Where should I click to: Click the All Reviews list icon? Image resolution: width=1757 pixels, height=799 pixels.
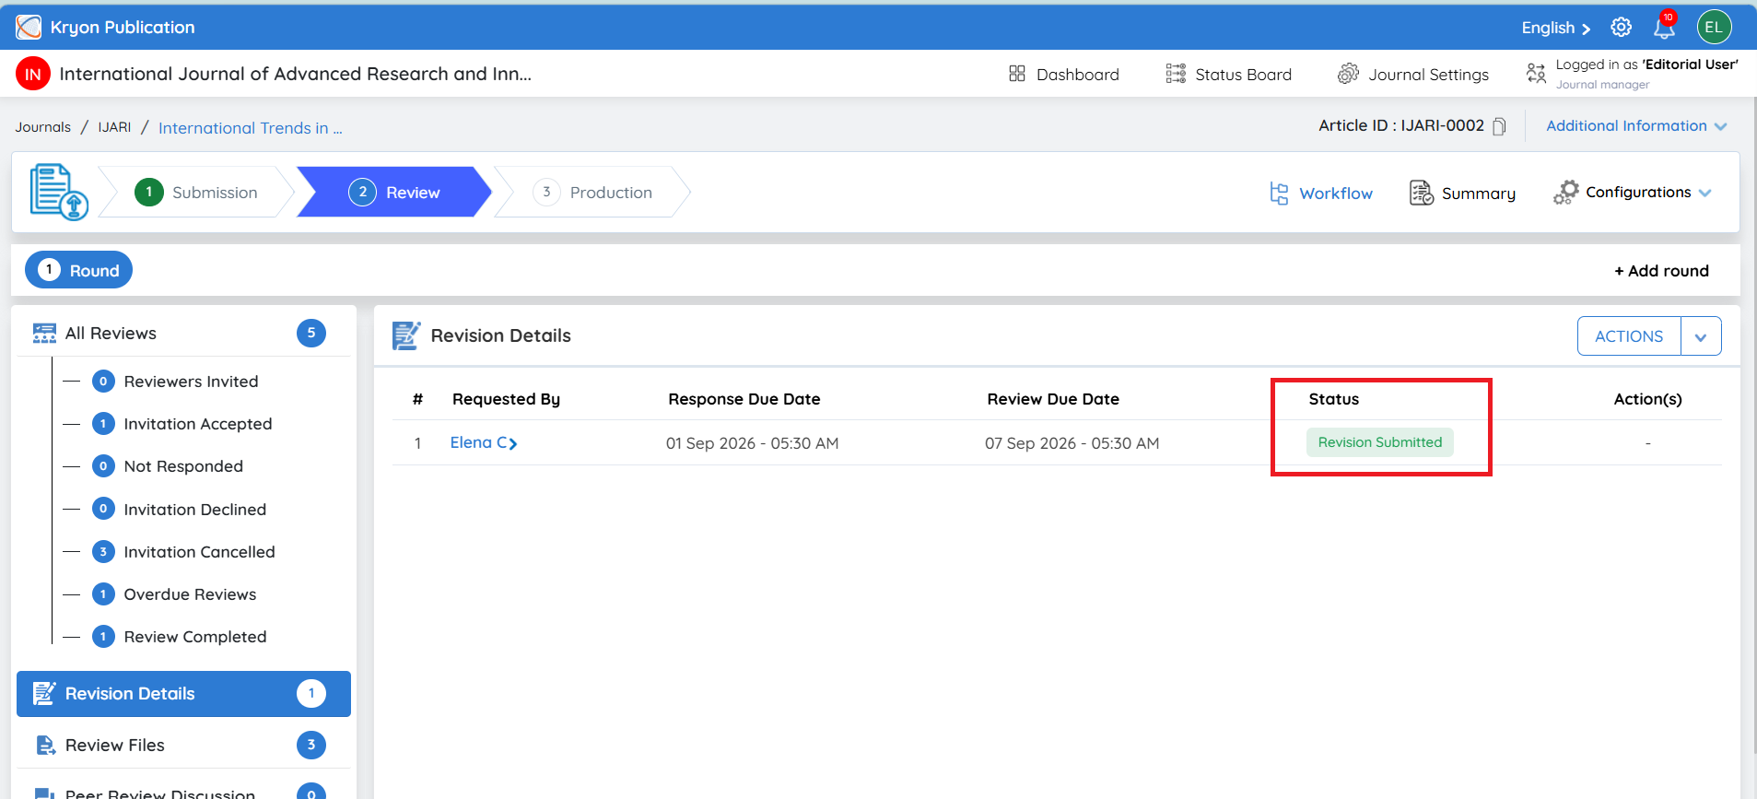pyautogui.click(x=44, y=334)
